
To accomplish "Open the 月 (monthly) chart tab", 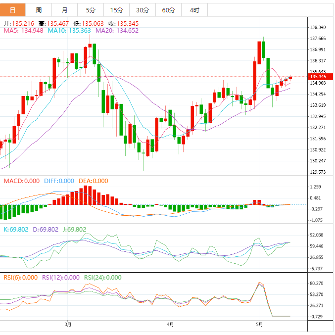I will 65,10.
